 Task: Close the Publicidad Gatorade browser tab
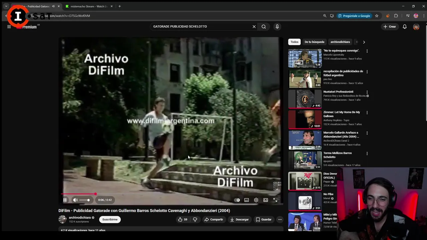[59, 6]
